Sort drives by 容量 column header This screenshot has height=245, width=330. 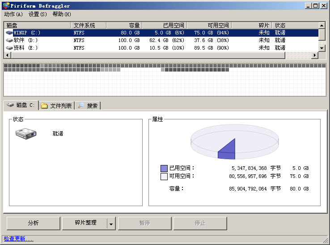(x=124, y=25)
